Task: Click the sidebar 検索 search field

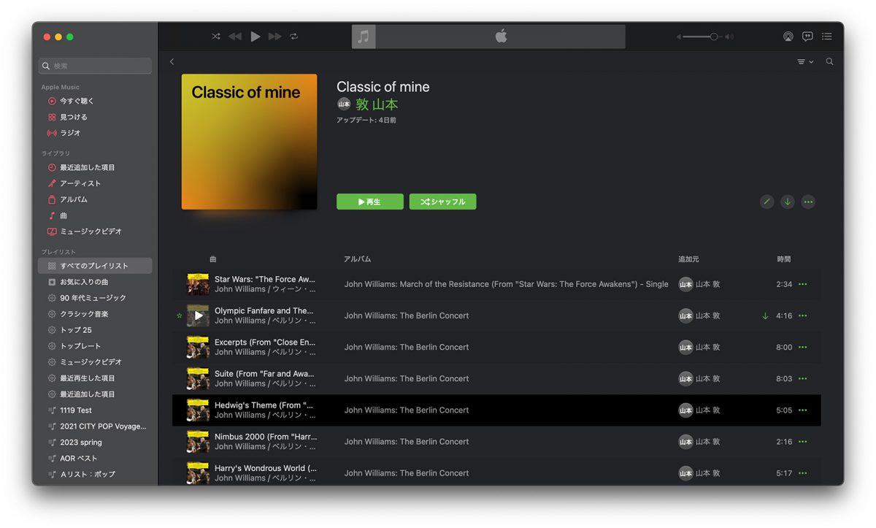Action: [x=96, y=66]
